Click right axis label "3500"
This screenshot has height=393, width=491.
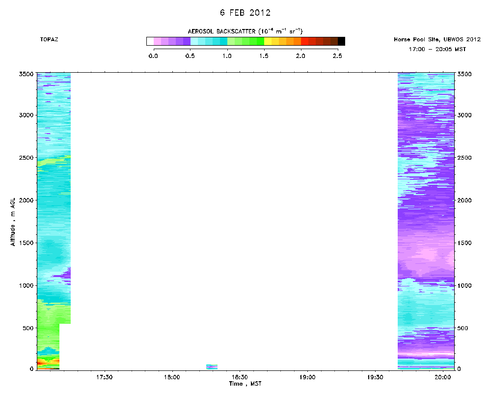(x=464, y=74)
